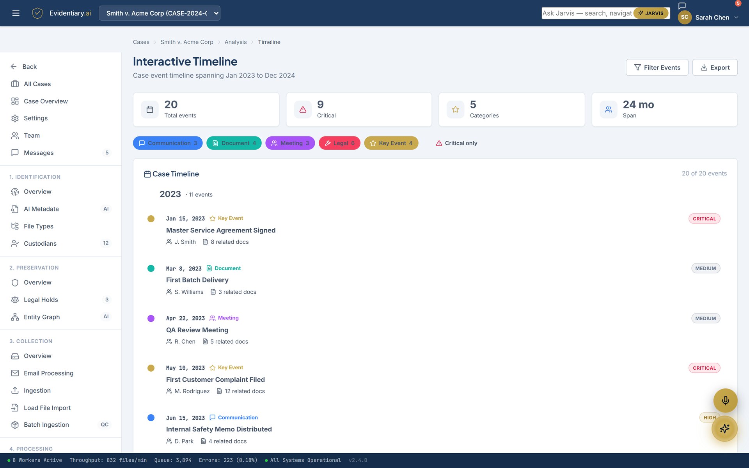
Task: Open Entity Graph view
Action: pos(60,317)
